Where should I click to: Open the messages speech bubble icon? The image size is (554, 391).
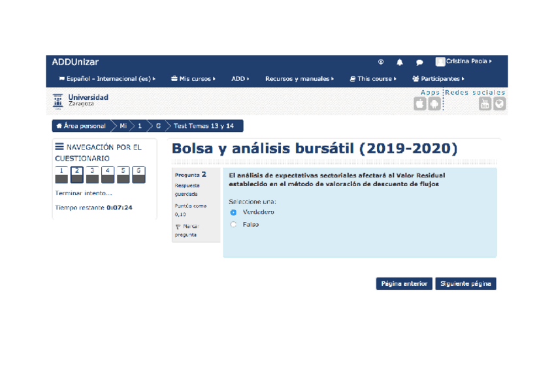pos(419,63)
